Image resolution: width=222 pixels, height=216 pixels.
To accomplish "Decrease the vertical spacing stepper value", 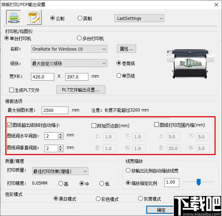I will 60,150.
